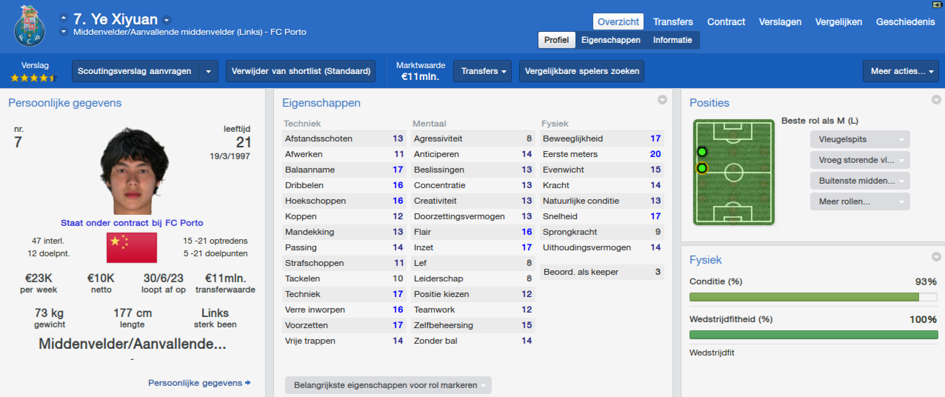Open the Eigenschappen panel options circle icon
Viewport: 945px width, 397px height.
point(662,100)
